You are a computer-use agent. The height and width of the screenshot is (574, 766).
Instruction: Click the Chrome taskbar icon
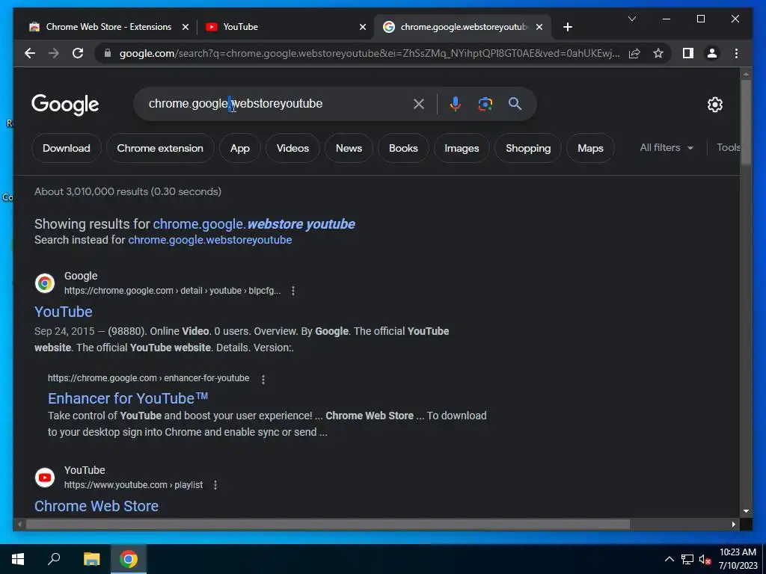click(129, 559)
